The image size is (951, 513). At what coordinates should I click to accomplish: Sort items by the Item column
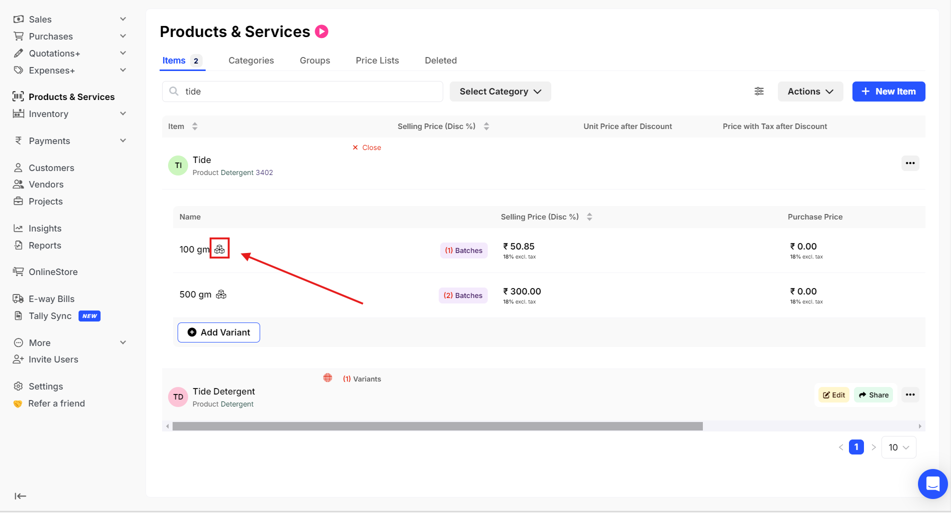195,126
